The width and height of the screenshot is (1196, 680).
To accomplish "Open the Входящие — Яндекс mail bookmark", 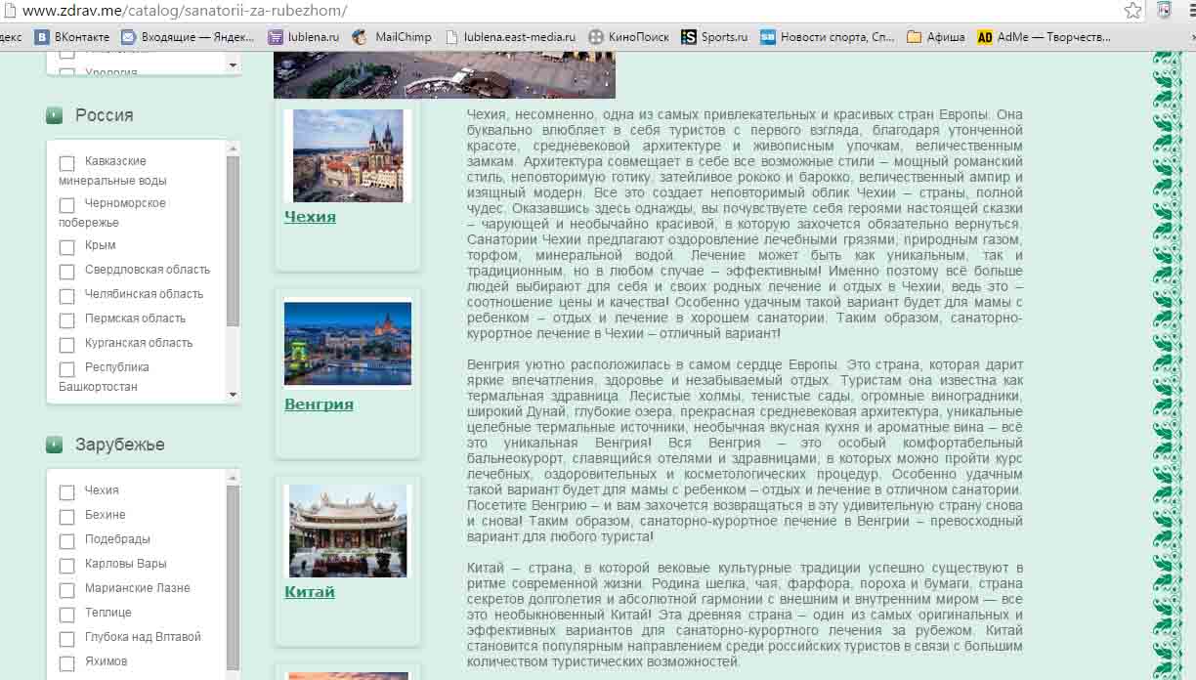I will coord(188,37).
